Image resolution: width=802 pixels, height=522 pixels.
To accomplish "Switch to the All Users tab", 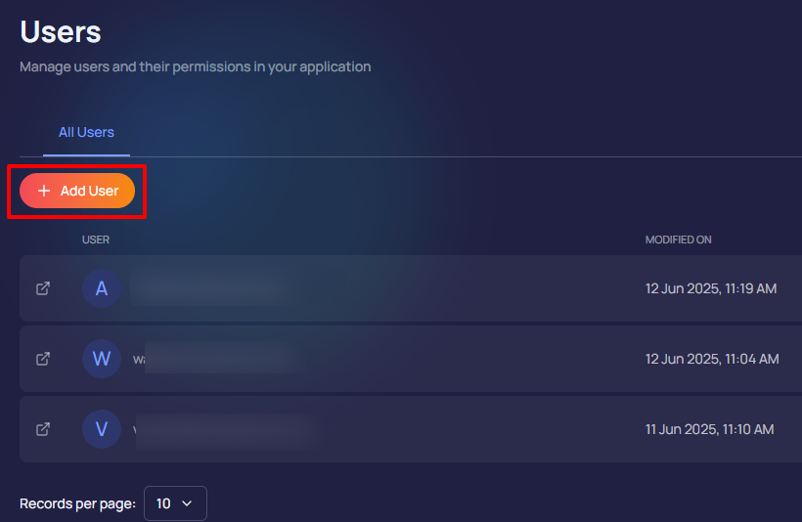I will coord(86,133).
